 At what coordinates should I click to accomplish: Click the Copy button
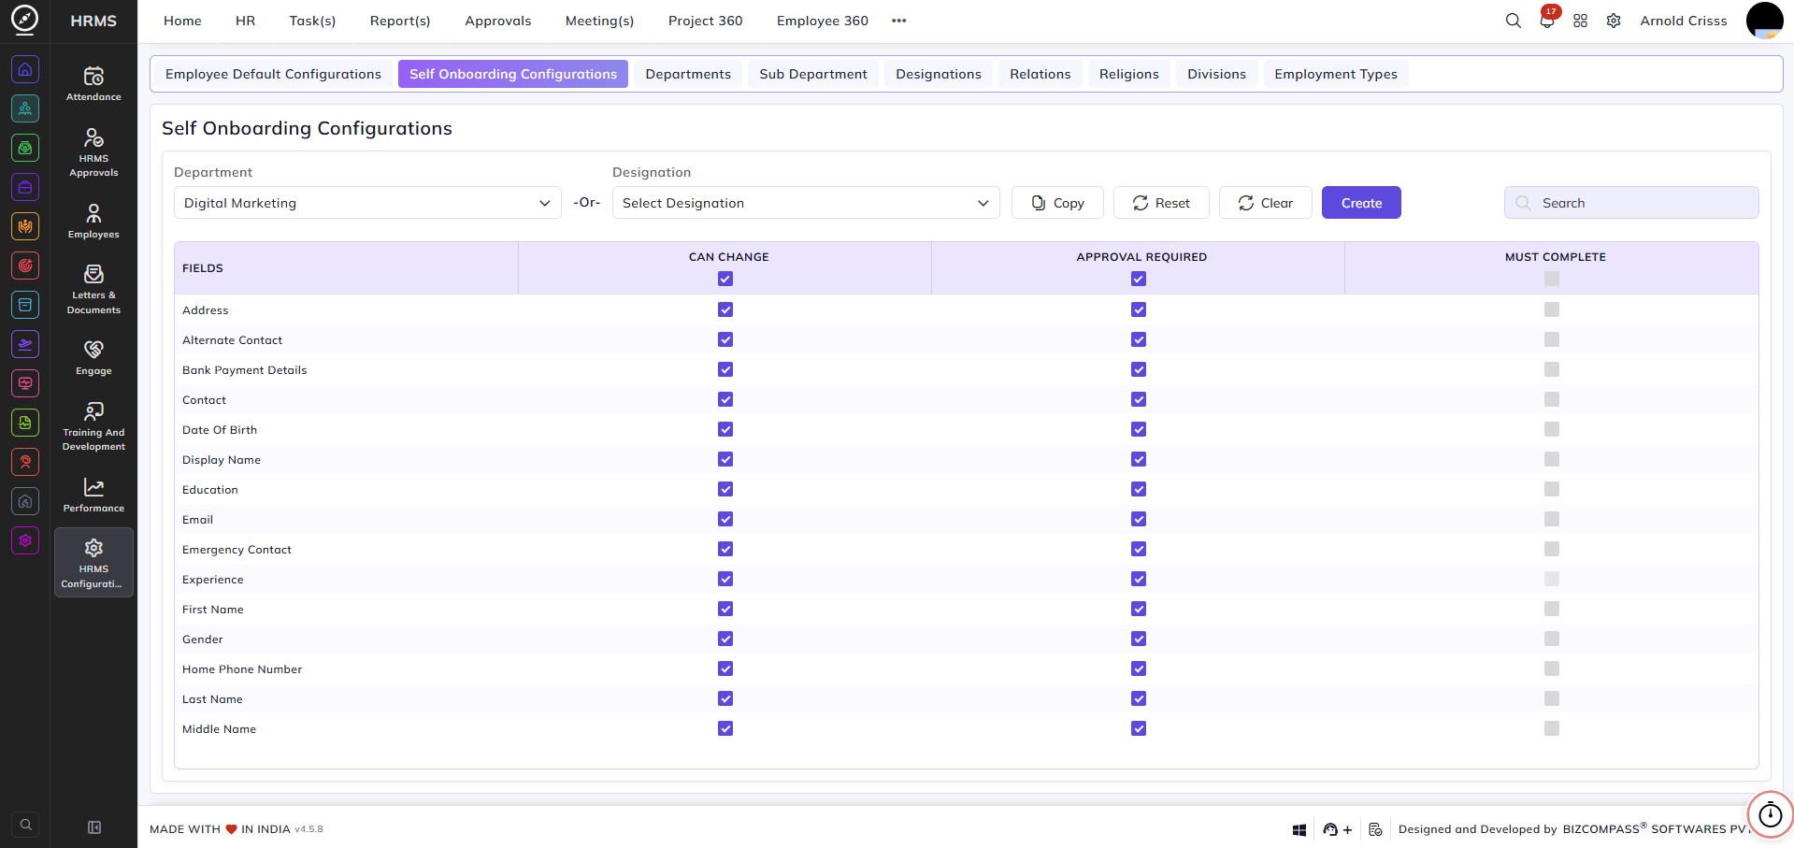coord(1057,203)
